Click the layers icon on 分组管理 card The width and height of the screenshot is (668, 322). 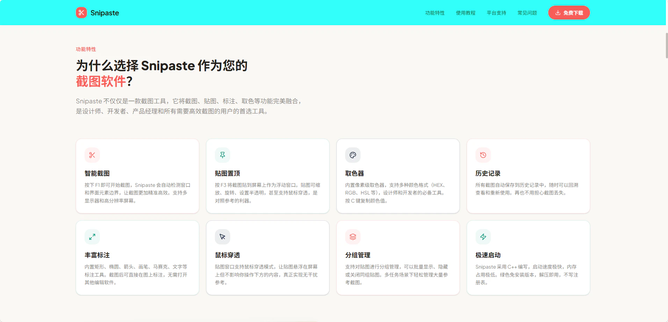[x=353, y=237]
